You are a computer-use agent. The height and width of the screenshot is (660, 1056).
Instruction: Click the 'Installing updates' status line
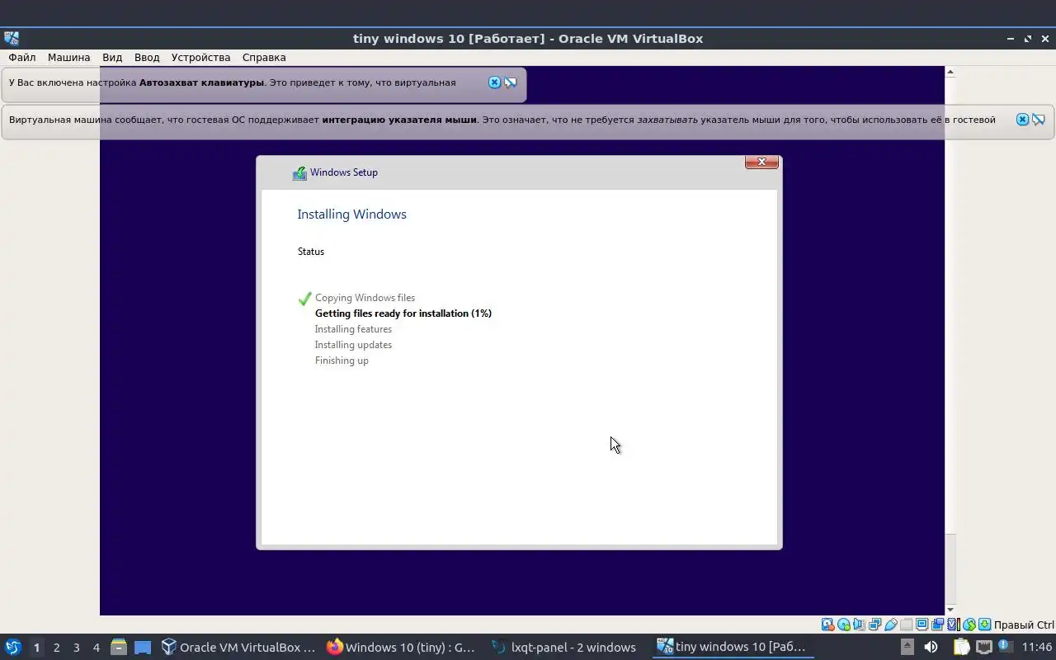click(353, 345)
